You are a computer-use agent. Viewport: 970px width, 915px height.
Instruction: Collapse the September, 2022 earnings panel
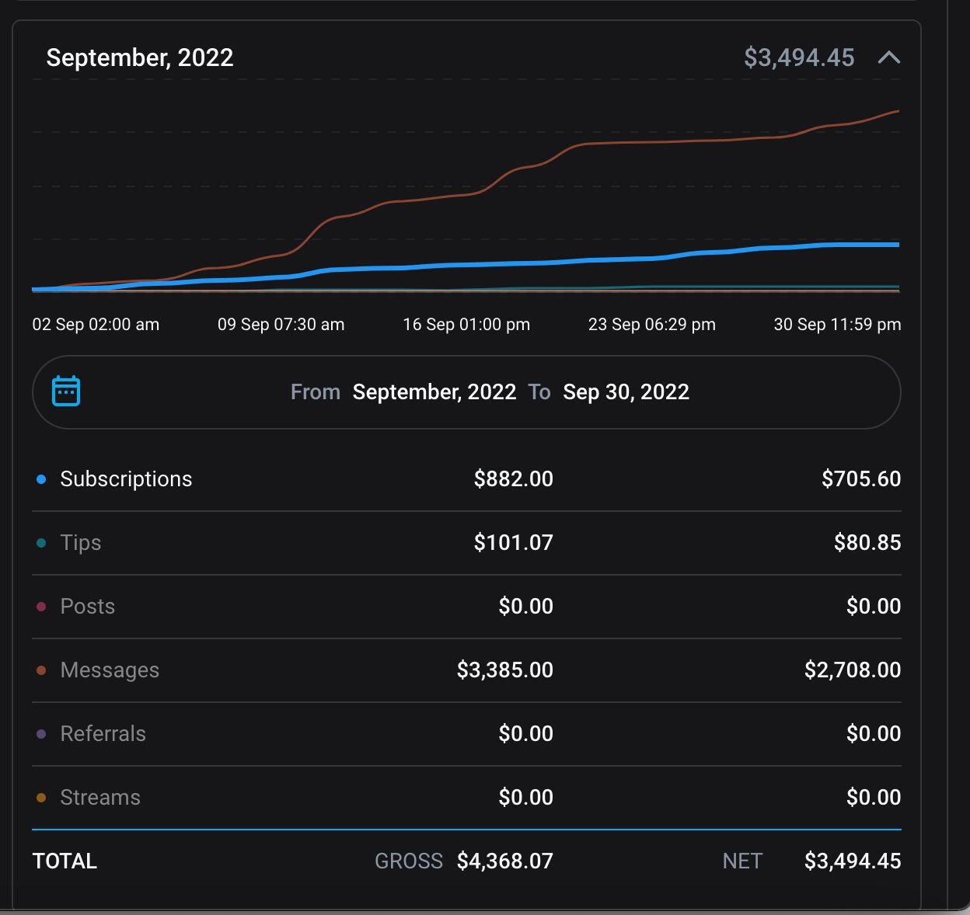point(888,57)
